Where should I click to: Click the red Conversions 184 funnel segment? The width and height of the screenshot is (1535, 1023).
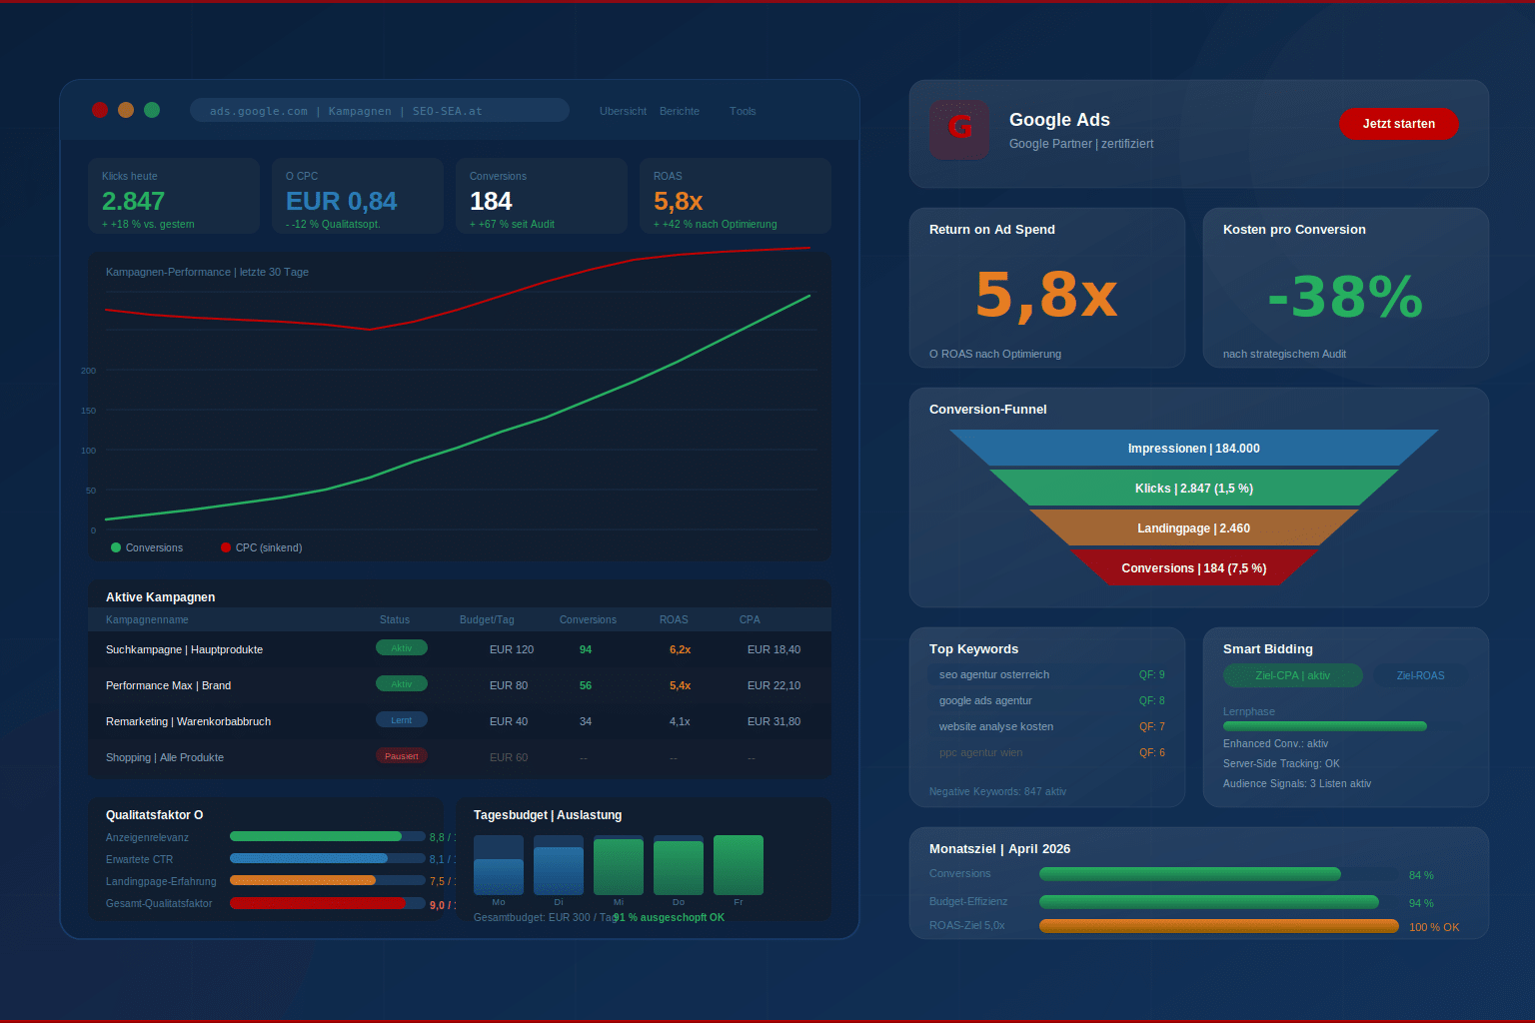click(1194, 567)
